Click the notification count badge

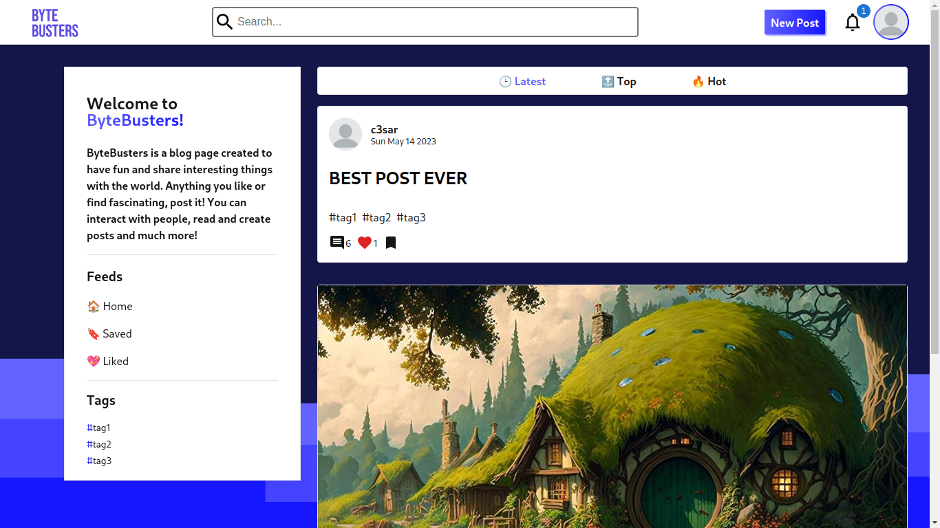863,11
